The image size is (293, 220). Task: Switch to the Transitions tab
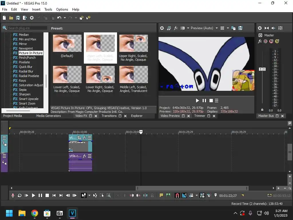(109, 116)
